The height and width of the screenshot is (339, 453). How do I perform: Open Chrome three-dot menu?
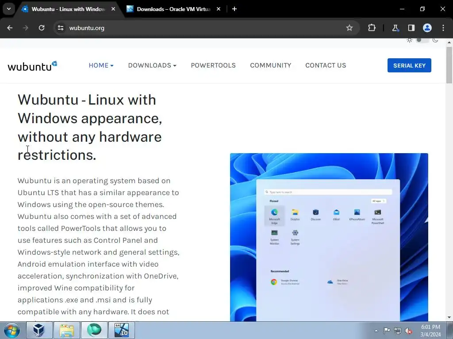pyautogui.click(x=443, y=28)
